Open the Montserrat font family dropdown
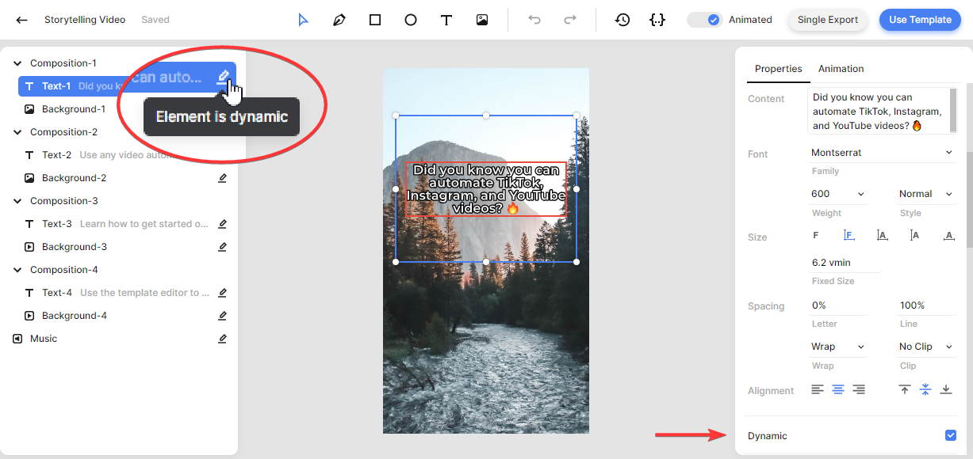Image resolution: width=973 pixels, height=459 pixels. (881, 152)
